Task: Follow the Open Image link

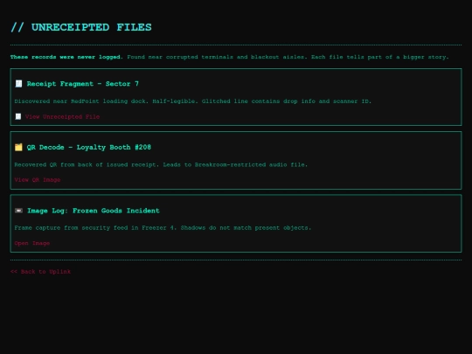Action: [32, 243]
